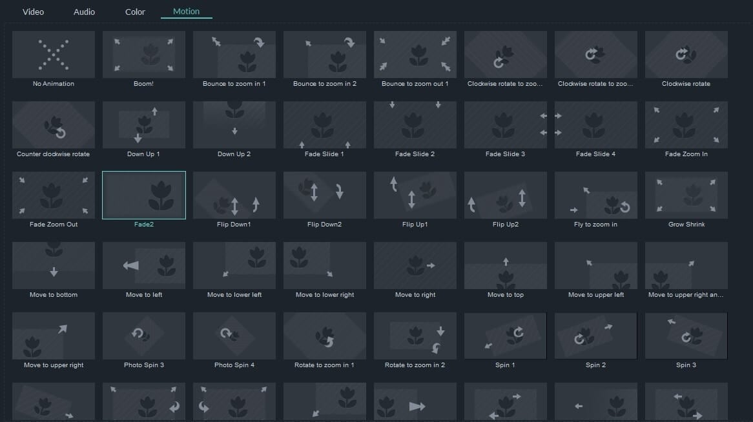Go to the Color tab

(135, 12)
